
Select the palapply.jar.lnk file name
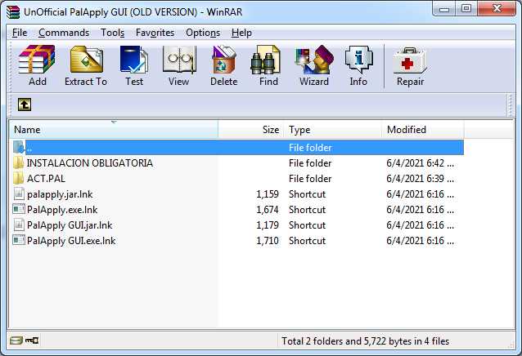coord(60,194)
